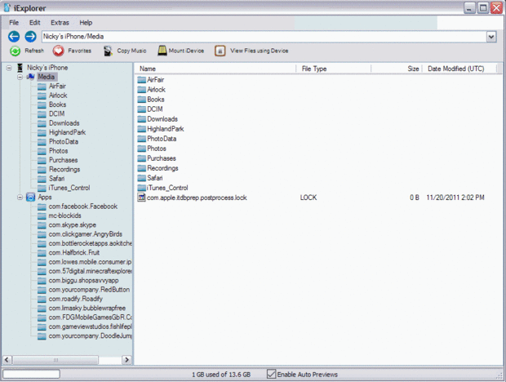Click the PhotoData folder icon in file list
Viewport: 506px width, 382px height.
pyautogui.click(x=142, y=139)
